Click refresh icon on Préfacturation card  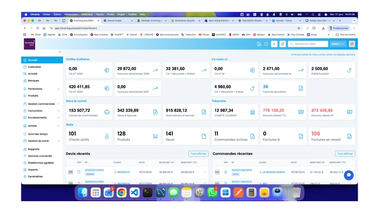350,70
